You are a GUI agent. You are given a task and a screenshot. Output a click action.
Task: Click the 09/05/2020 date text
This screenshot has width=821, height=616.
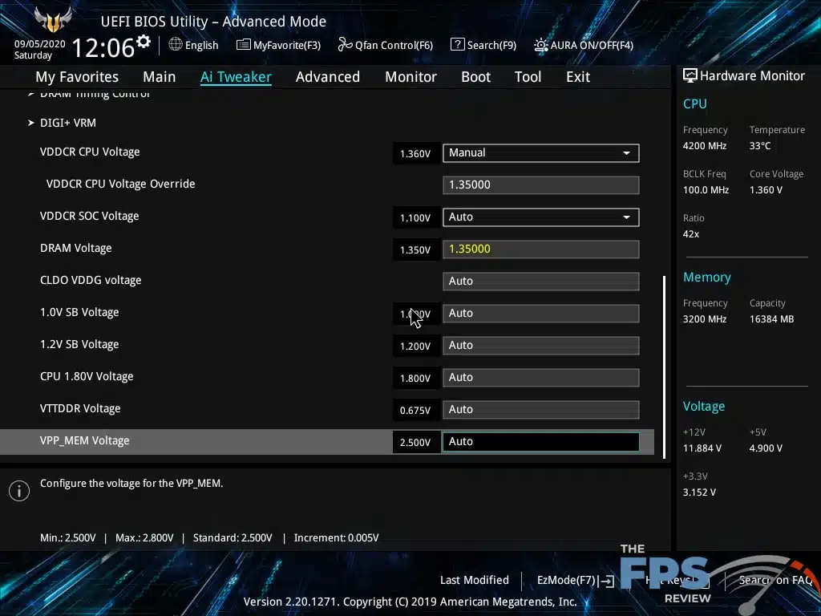(x=40, y=44)
